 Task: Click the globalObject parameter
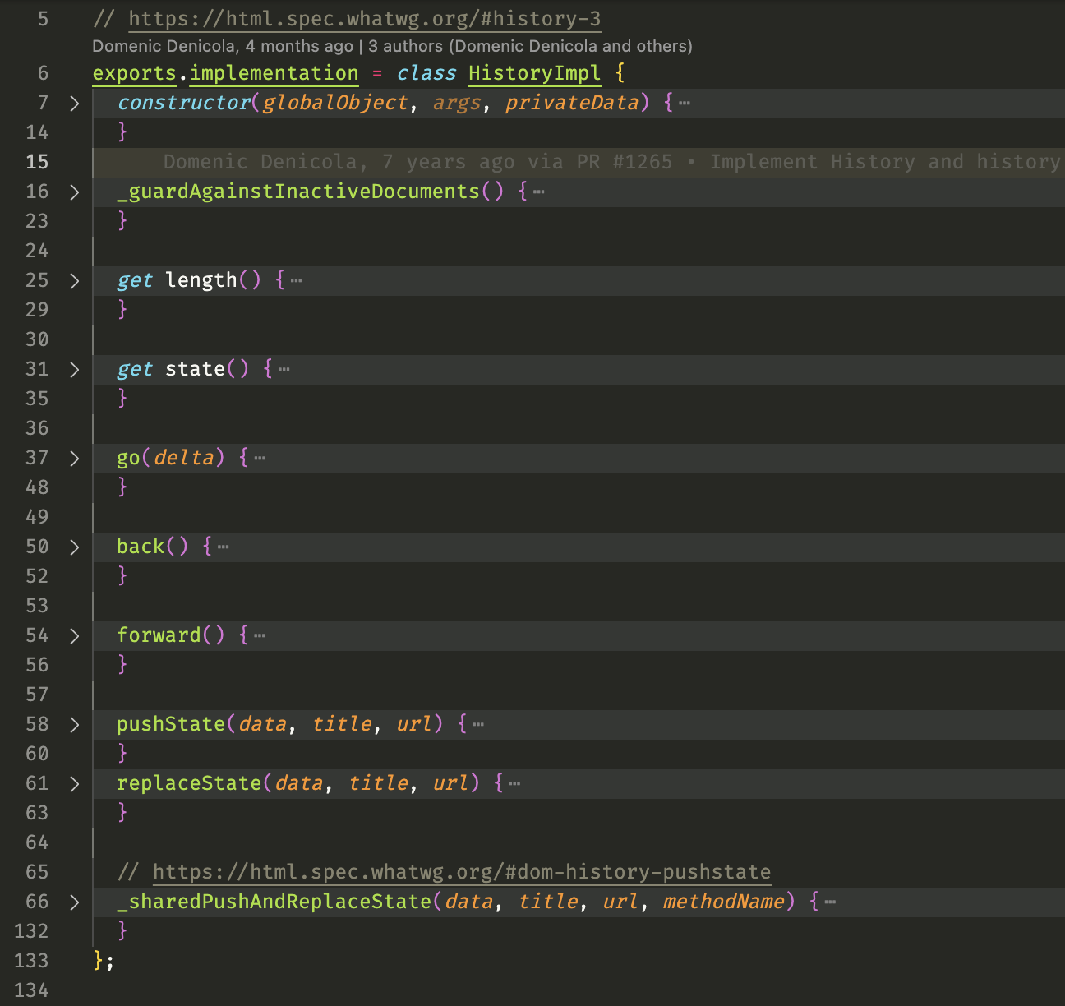[335, 103]
